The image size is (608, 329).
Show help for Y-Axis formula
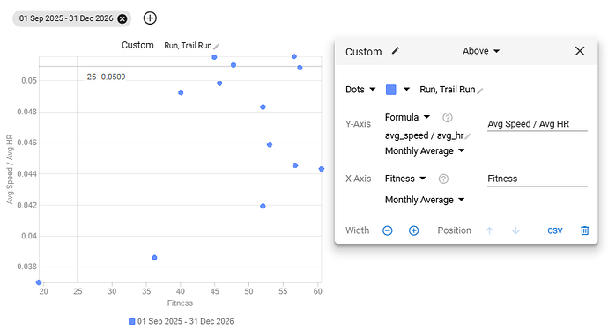(447, 117)
